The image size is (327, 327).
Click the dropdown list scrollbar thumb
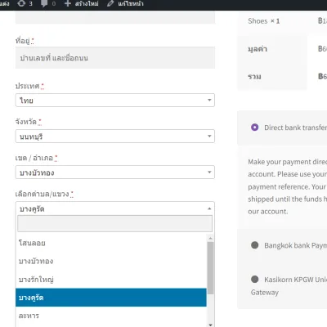pos(210,268)
